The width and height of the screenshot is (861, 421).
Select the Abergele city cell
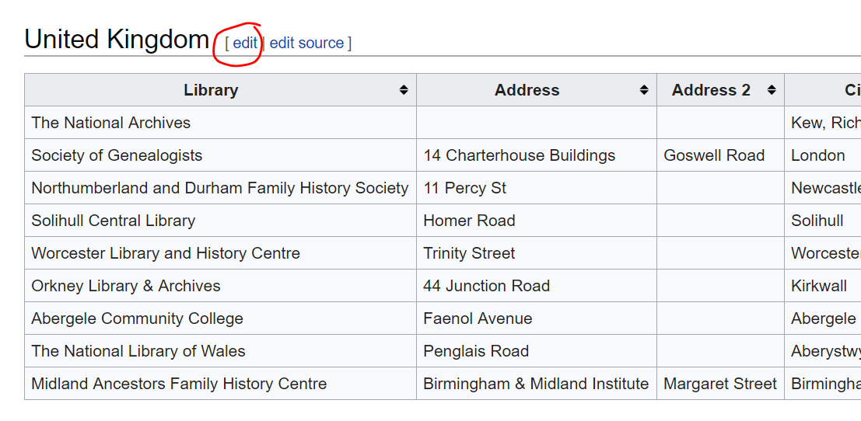click(x=823, y=318)
